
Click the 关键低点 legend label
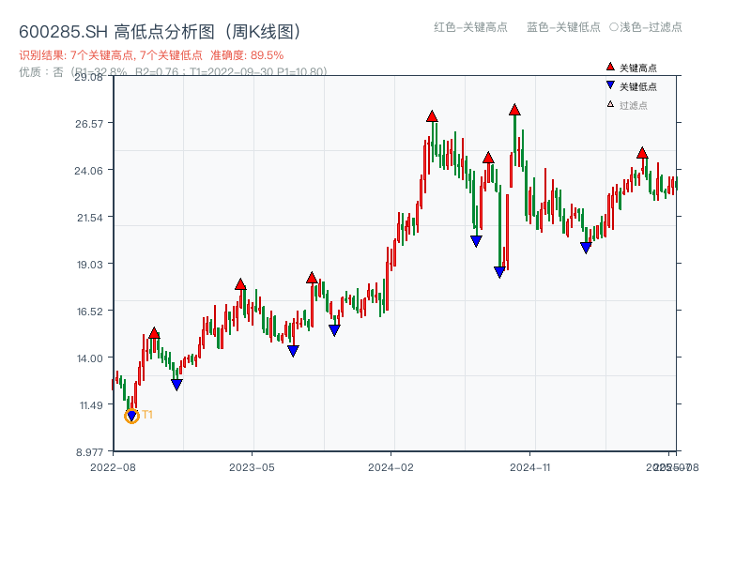click(x=638, y=86)
